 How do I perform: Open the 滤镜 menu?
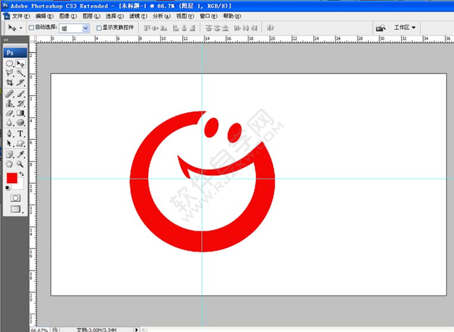138,16
